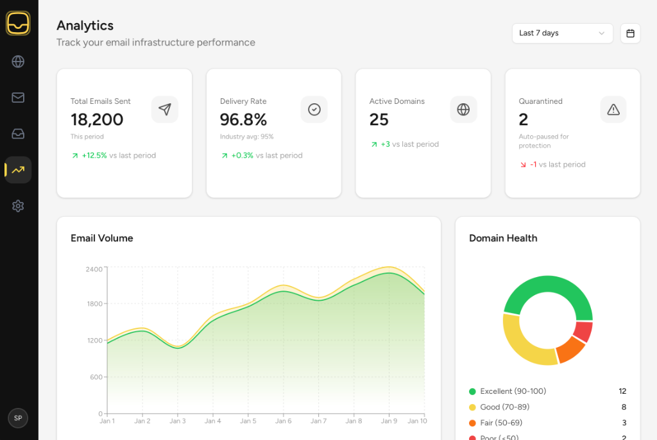Open the globe Domains section in sidebar
The image size is (657, 440).
[18, 62]
